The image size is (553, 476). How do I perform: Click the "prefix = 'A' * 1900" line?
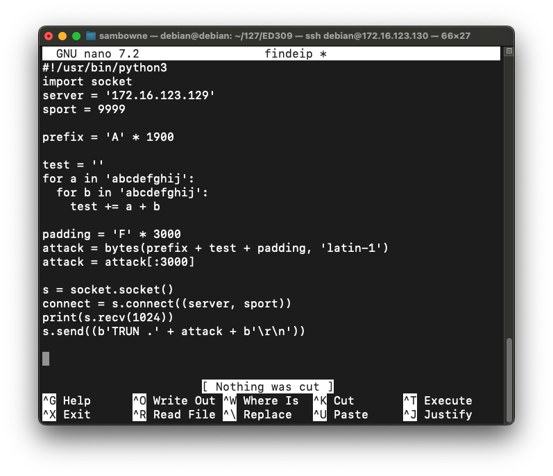108,137
